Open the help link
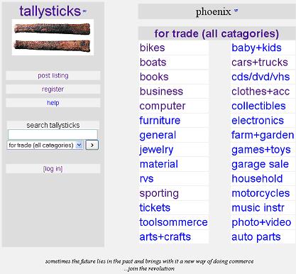The height and width of the screenshot is (274, 296). 53,103
